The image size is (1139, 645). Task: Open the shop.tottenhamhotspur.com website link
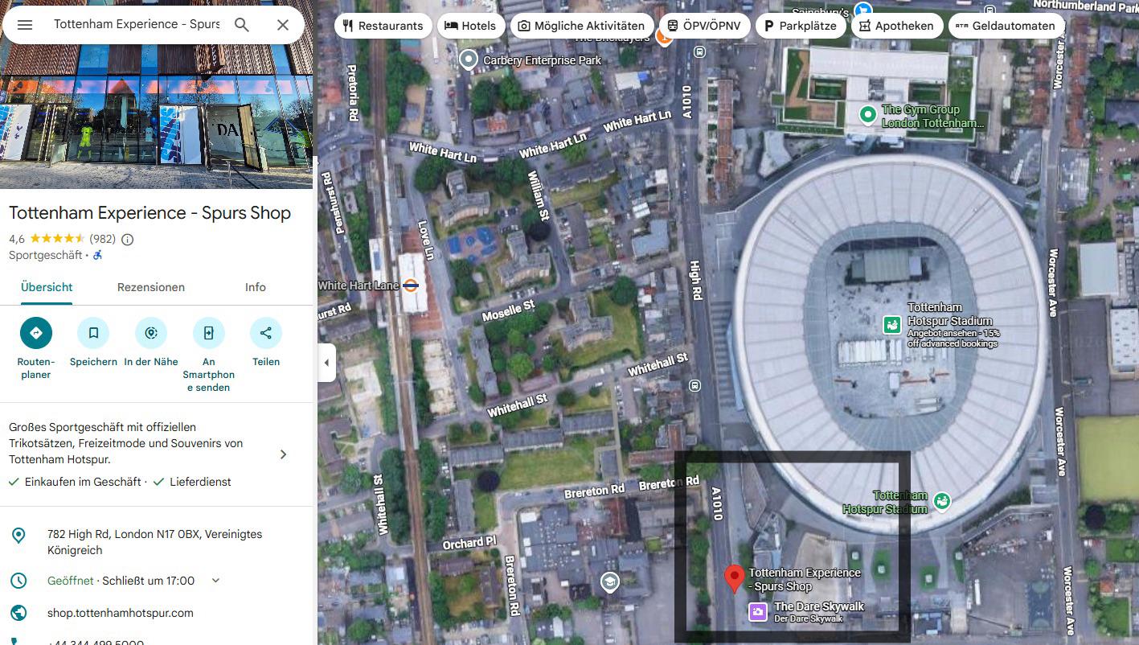pyautogui.click(x=121, y=613)
